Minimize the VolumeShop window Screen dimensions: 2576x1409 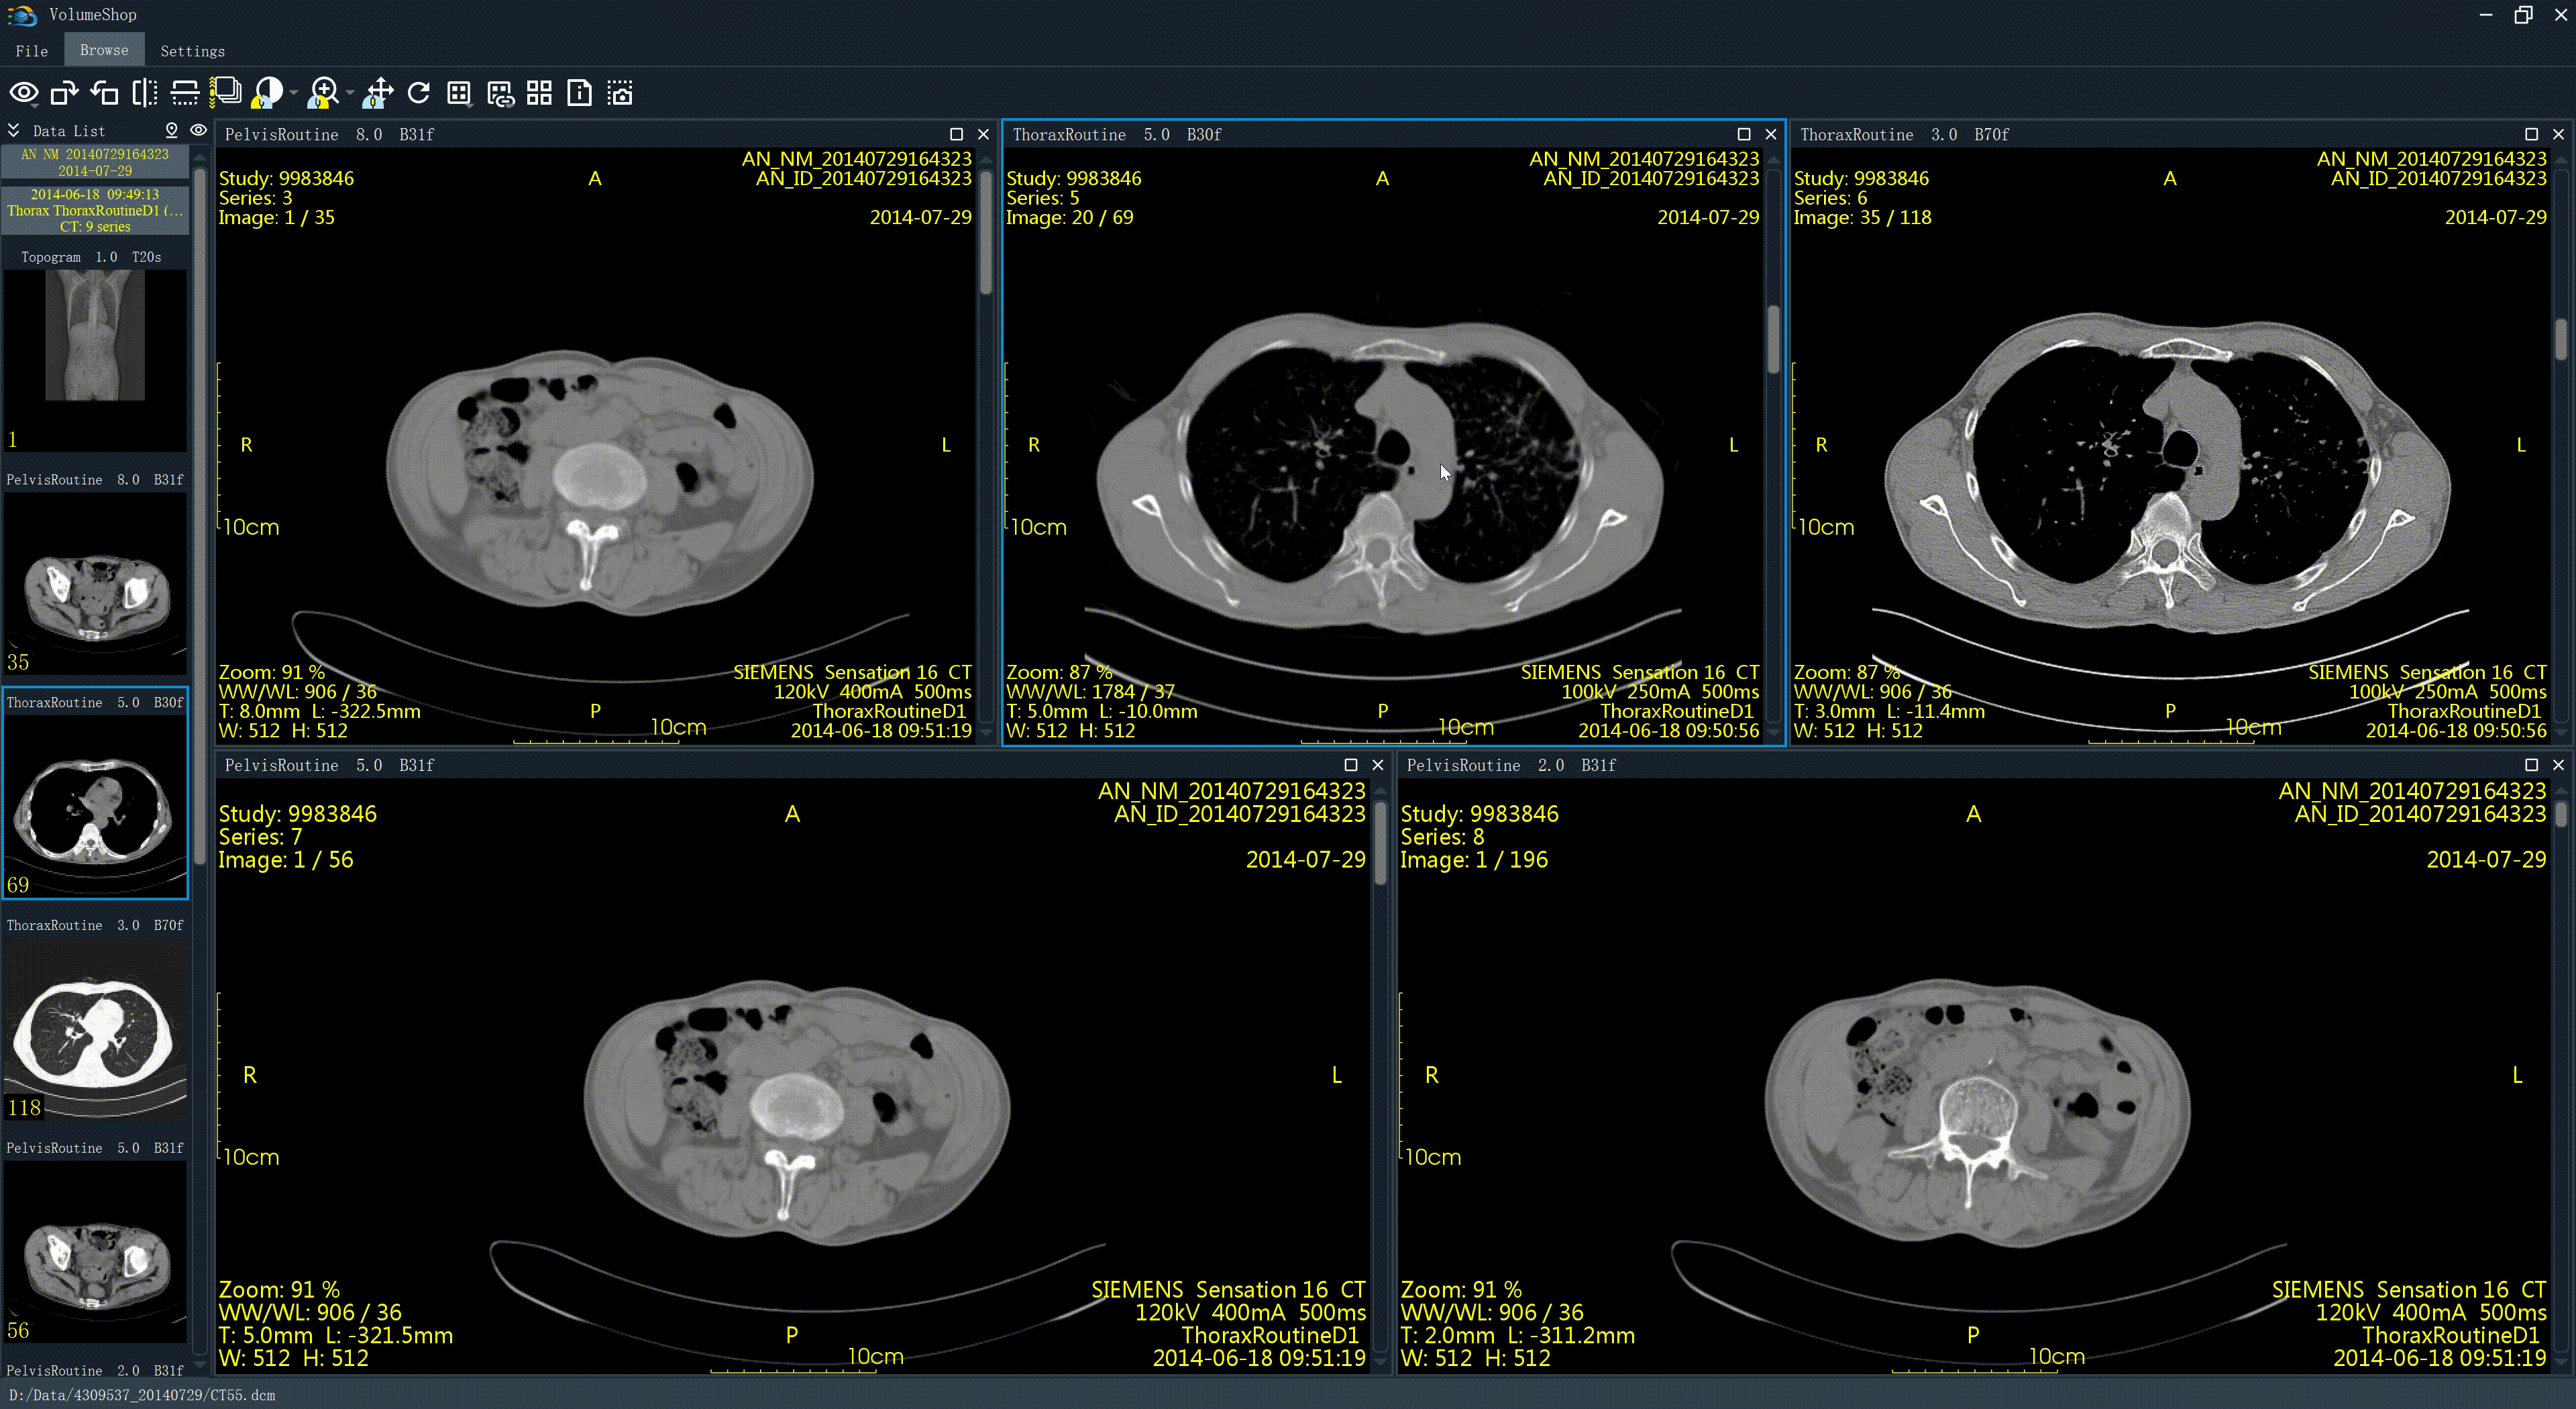pos(2486,15)
